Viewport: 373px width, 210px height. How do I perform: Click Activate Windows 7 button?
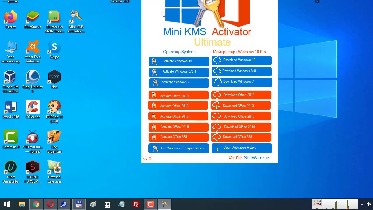coord(179,83)
